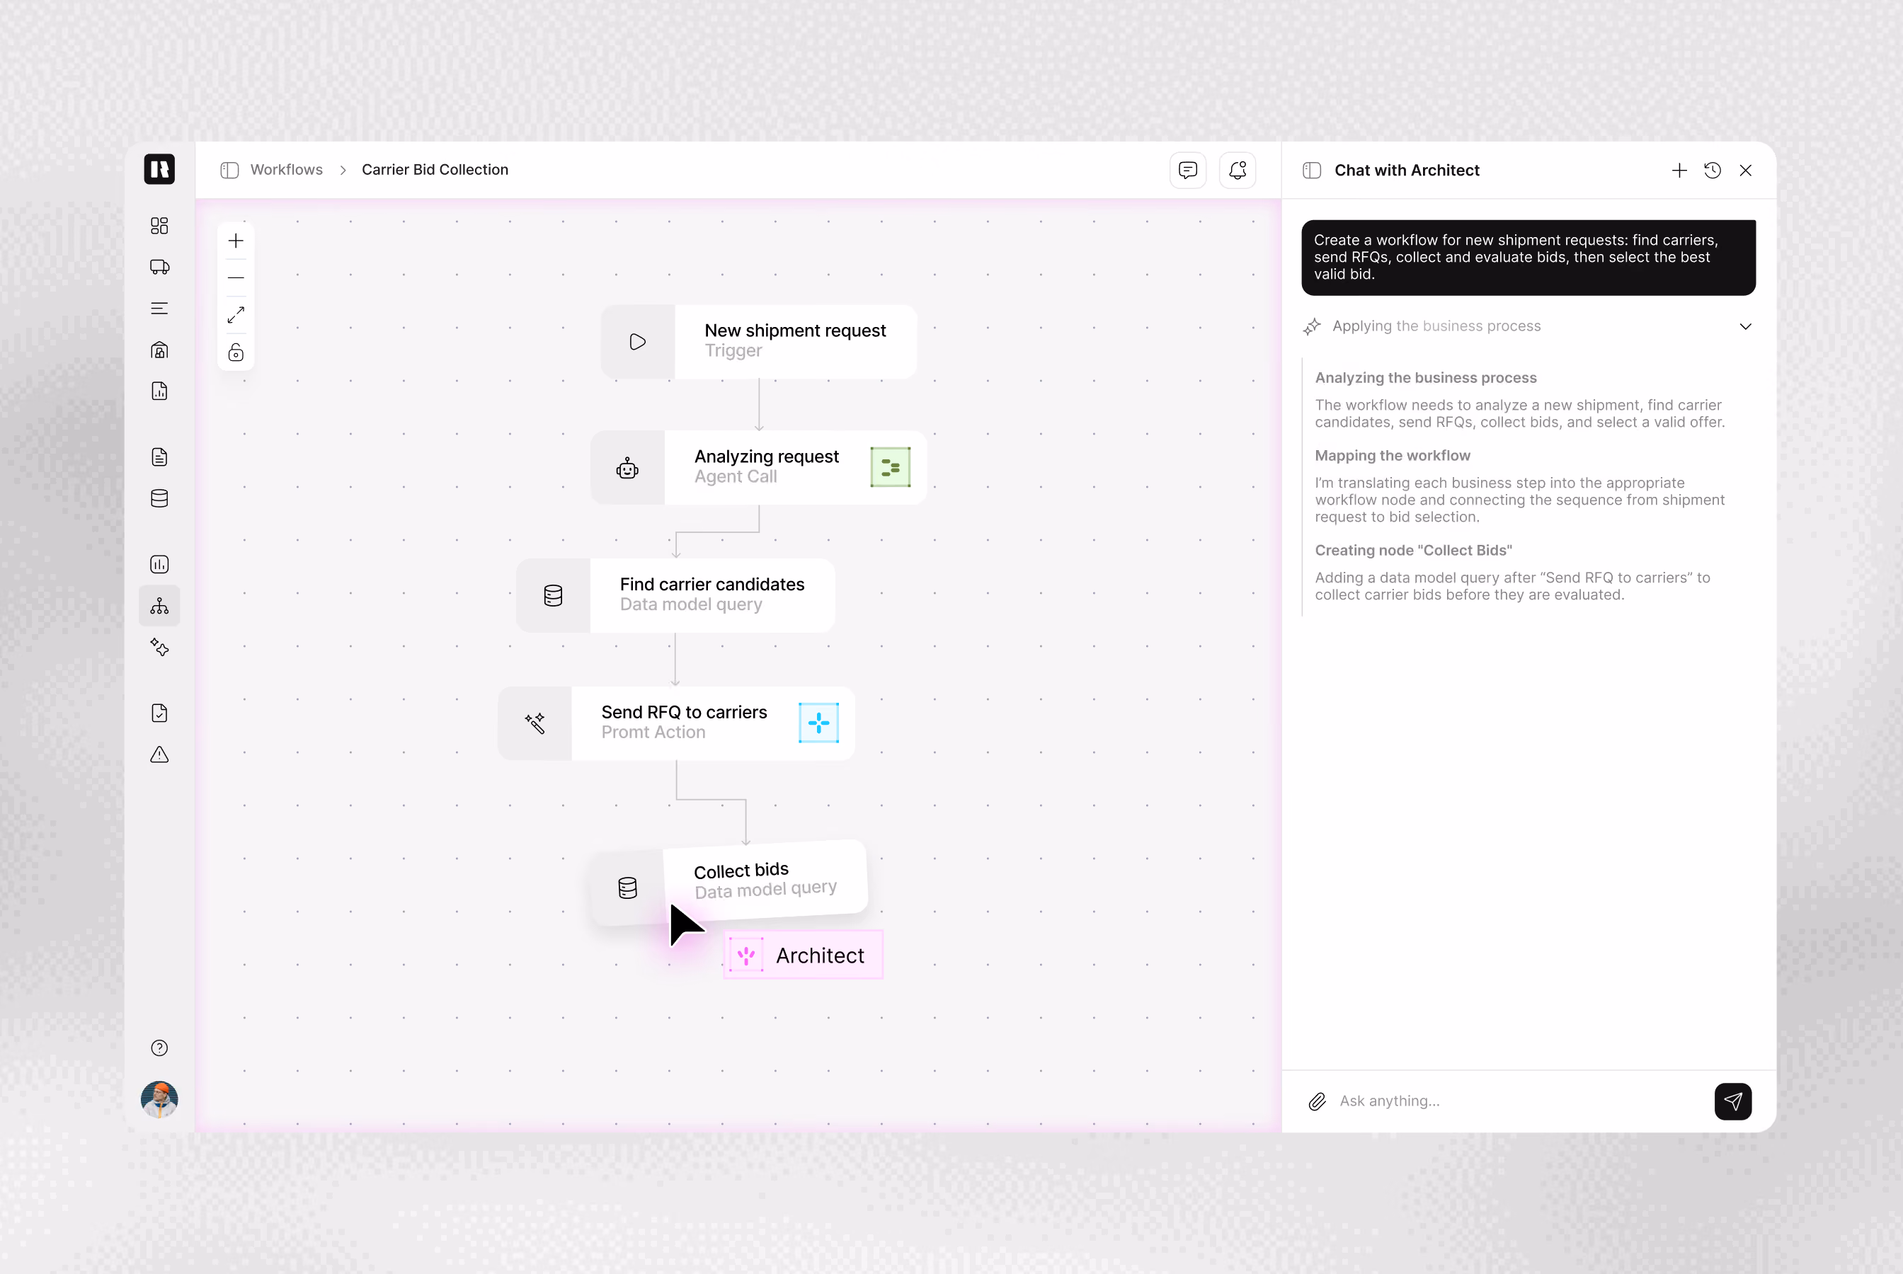The height and width of the screenshot is (1274, 1903).
Task: Close the Chat with Architect panel
Action: [x=1745, y=170]
